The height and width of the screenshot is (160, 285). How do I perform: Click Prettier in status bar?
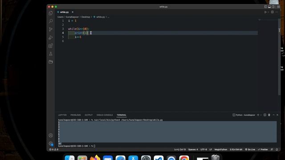point(263,149)
